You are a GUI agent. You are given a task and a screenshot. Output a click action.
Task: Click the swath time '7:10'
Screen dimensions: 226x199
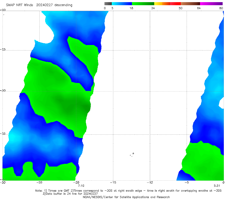coord(81,186)
